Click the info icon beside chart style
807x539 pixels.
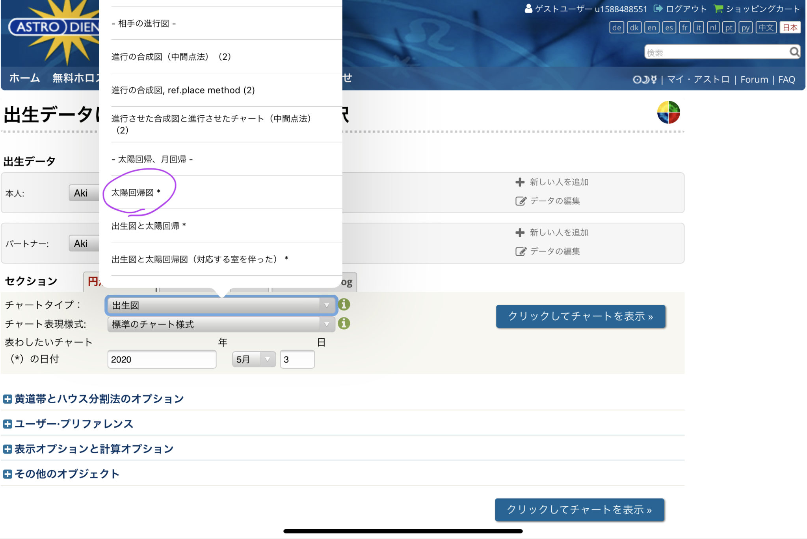click(344, 323)
